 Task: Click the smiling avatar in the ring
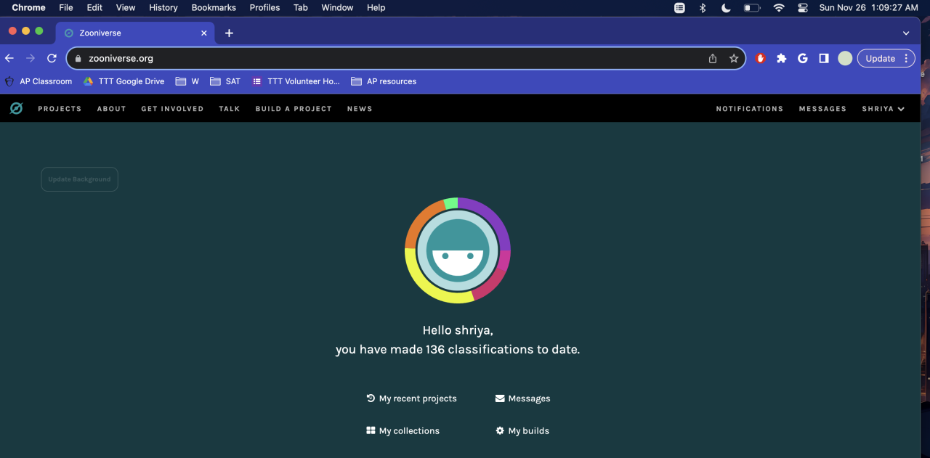pos(458,250)
